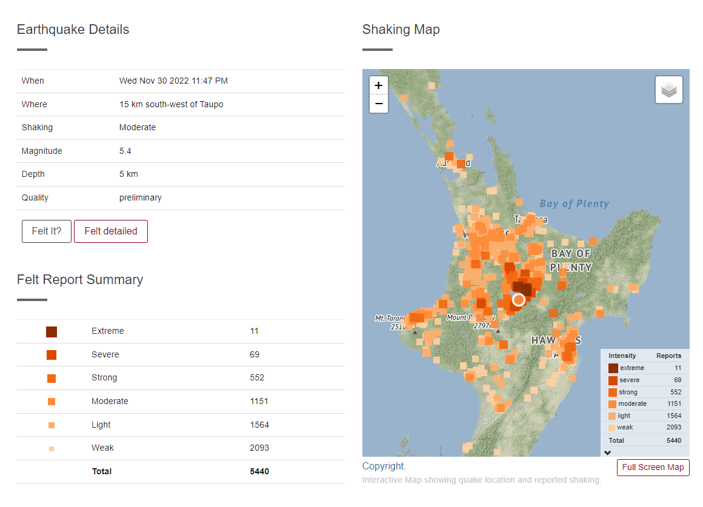Click the 'Moderate' shaking value in details
Screen dimensions: 703x507
[138, 127]
